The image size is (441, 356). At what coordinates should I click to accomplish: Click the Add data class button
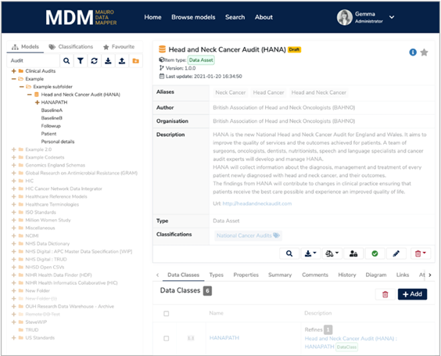click(x=412, y=294)
